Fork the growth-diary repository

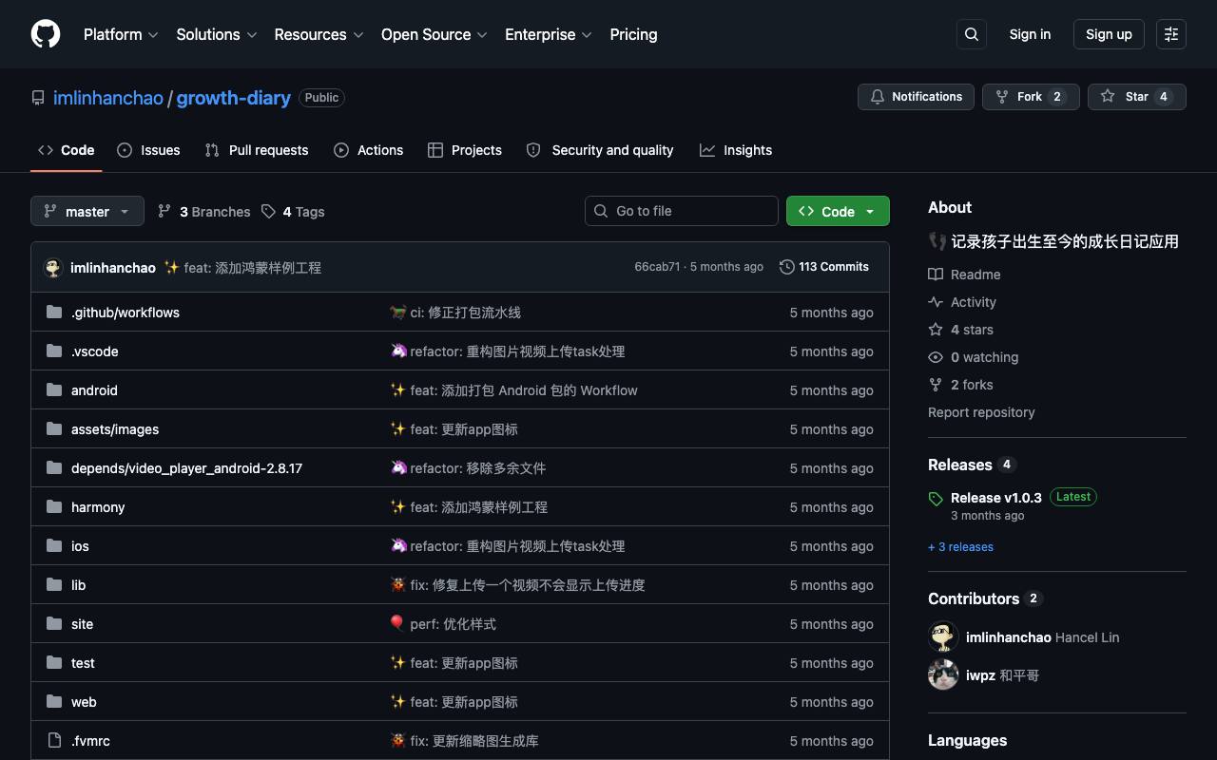click(1031, 97)
